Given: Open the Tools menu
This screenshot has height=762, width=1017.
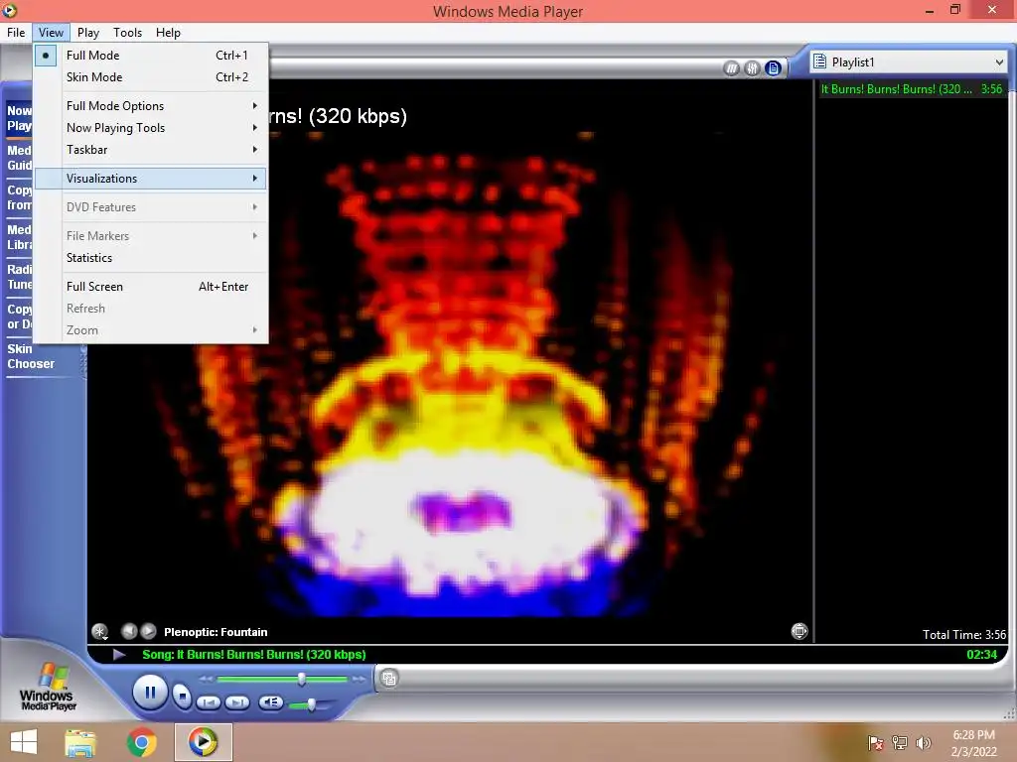Looking at the screenshot, I should [x=128, y=33].
